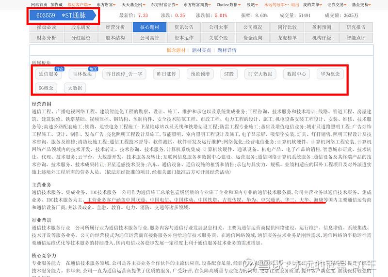The width and height of the screenshot is (388, 277).
Task: Click the 最新价 value 7.33
Action: point(143,15)
